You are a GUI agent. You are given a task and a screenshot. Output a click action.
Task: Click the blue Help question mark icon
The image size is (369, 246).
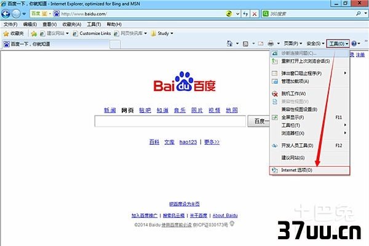tap(354, 44)
